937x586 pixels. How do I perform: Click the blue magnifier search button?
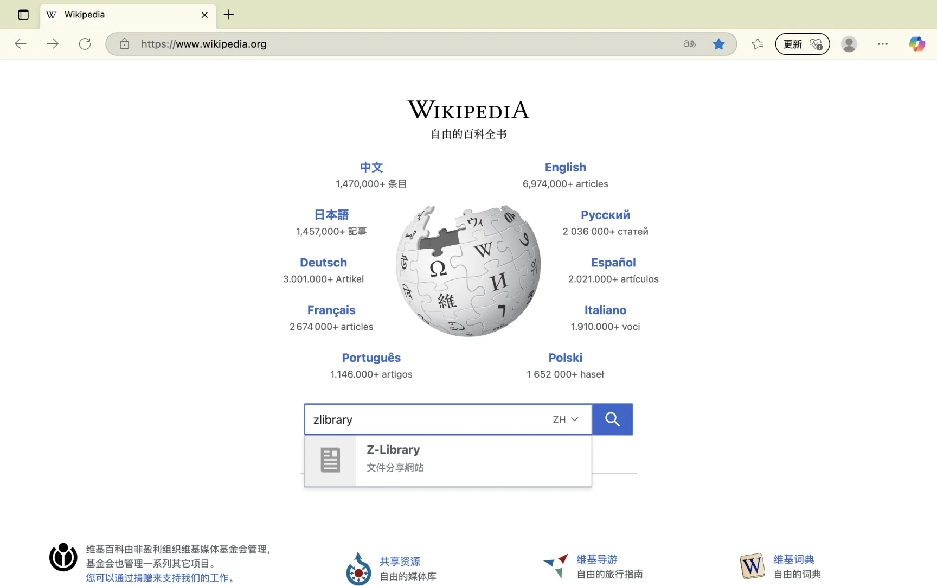coord(612,419)
